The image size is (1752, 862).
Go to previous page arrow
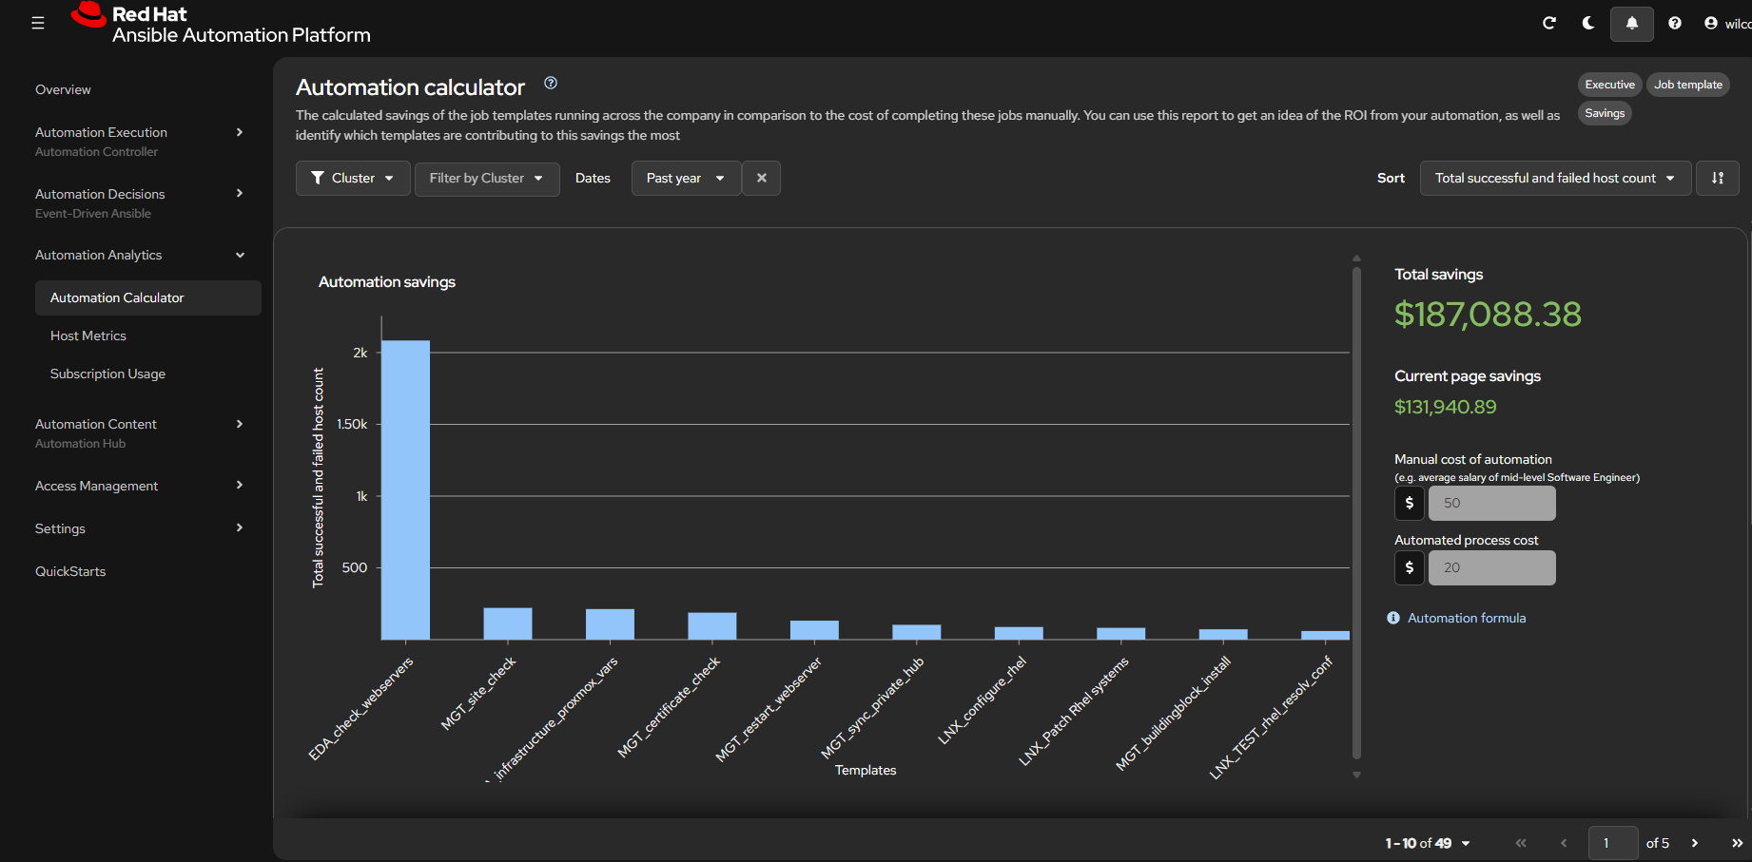click(x=1564, y=843)
